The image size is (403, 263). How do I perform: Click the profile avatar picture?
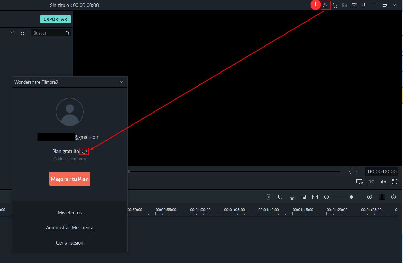pyautogui.click(x=70, y=112)
